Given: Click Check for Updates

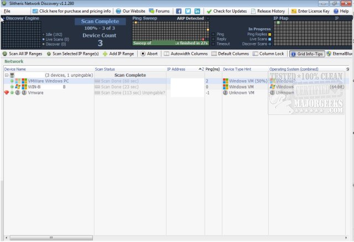Looking at the screenshot, I should pos(227,11).
